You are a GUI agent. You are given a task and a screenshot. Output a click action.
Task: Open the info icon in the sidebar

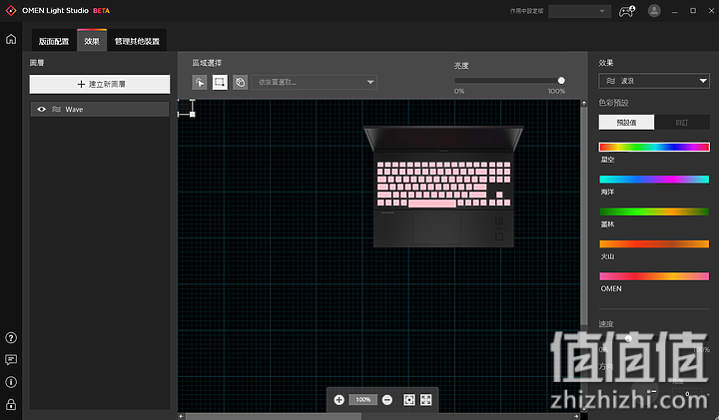[11, 382]
